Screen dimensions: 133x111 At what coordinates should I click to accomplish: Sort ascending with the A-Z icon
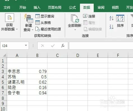click(x=111, y=18)
